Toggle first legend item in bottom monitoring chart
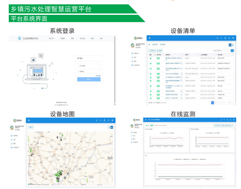The width and height of the screenshot is (241, 189). point(178,159)
